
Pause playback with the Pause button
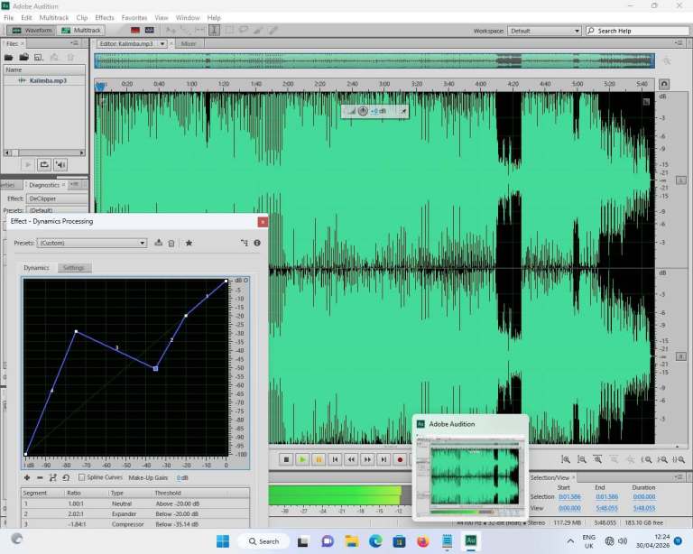[319, 459]
